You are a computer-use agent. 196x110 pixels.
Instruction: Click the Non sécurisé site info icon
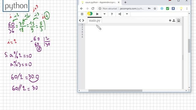pos(100,9)
